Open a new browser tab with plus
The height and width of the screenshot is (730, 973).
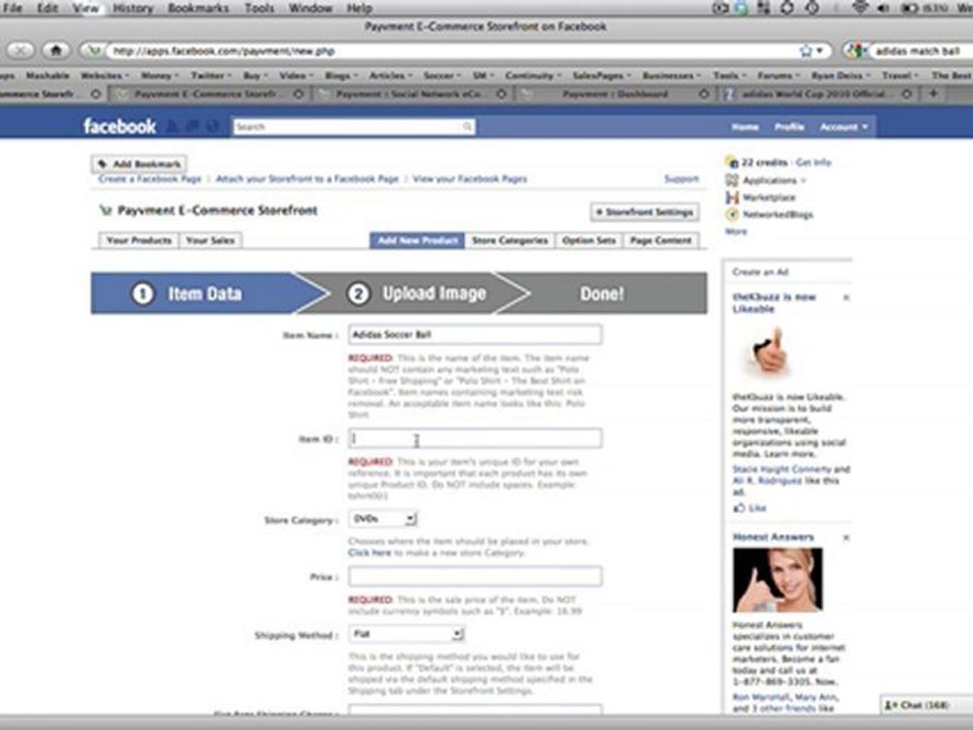coord(933,93)
